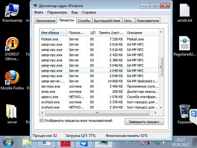Image resolution: width=197 pixels, height=148 pixels.
Task: Toggle Отображать процессы всех пользователей checkbox
Action: pyautogui.click(x=41, y=121)
